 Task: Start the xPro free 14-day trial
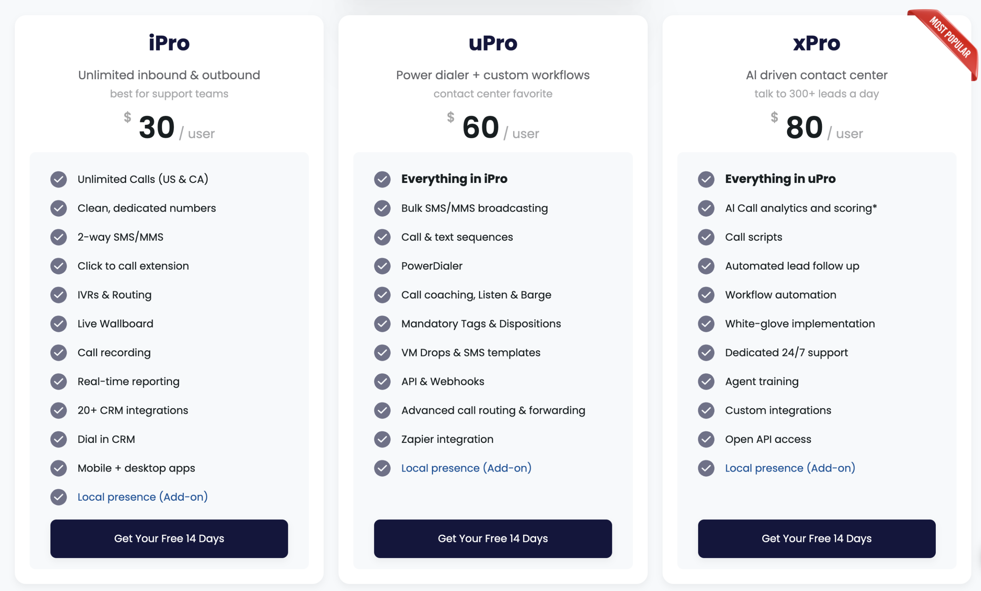point(816,539)
